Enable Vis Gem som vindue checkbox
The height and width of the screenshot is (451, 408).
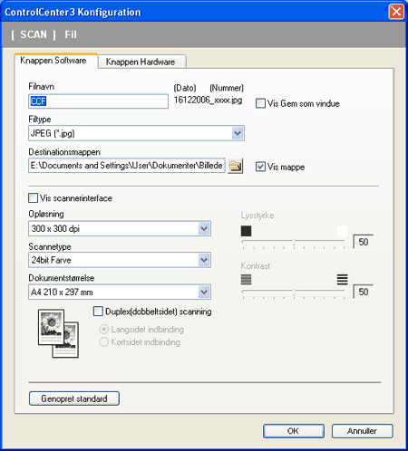pos(260,103)
